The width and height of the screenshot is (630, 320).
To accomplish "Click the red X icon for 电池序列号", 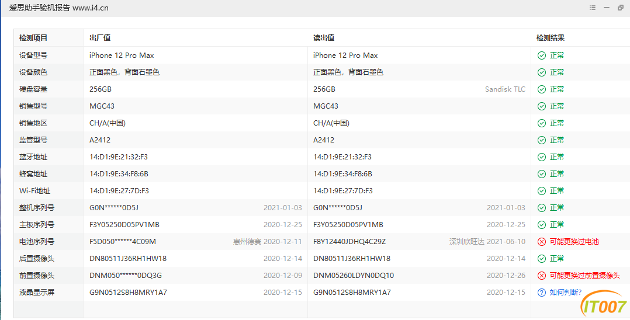I will (x=542, y=242).
